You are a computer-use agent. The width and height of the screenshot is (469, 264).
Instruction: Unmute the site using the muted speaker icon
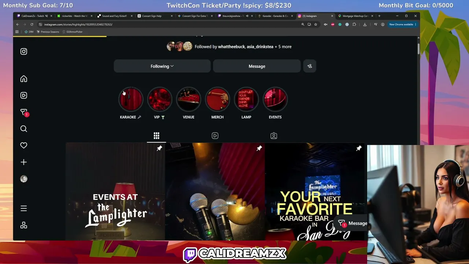click(325, 25)
